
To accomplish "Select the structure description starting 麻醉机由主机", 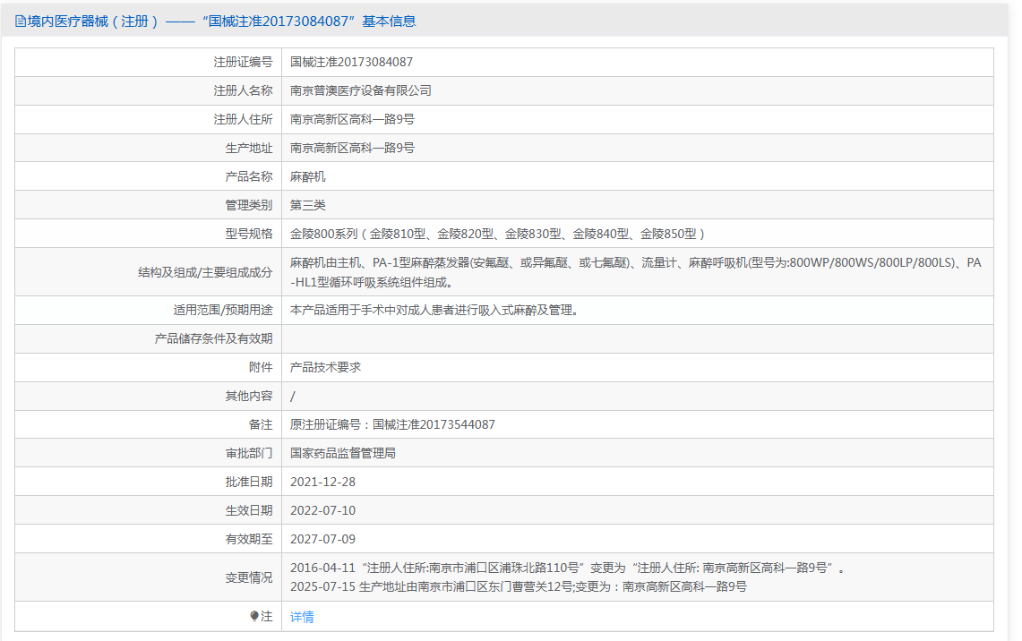I will click(635, 272).
